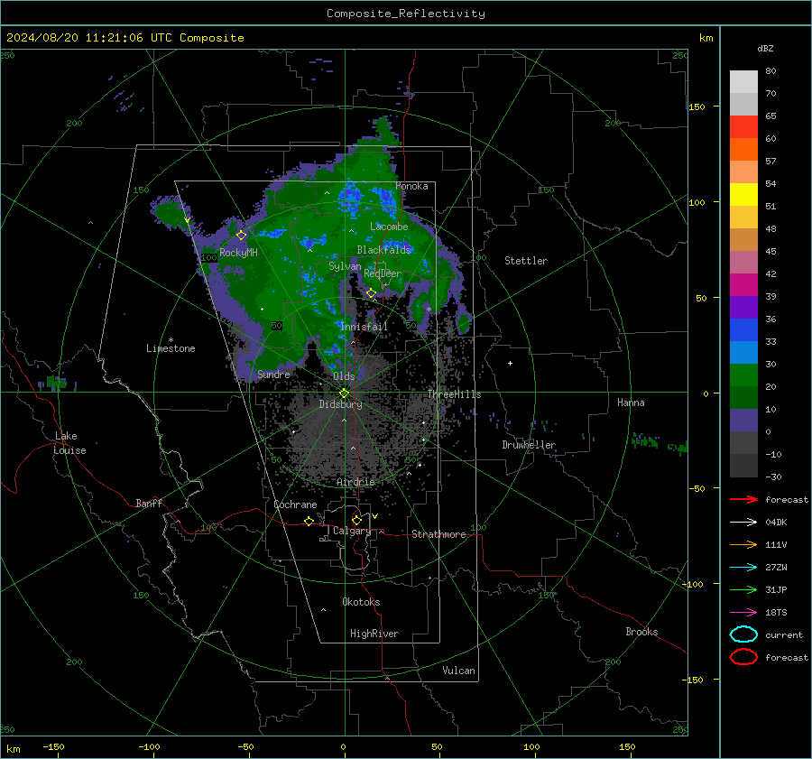Click the Stettler label

point(526,261)
